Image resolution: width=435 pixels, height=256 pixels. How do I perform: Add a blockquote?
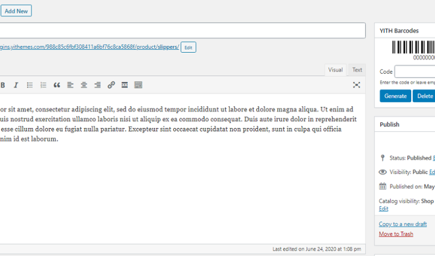[57, 85]
